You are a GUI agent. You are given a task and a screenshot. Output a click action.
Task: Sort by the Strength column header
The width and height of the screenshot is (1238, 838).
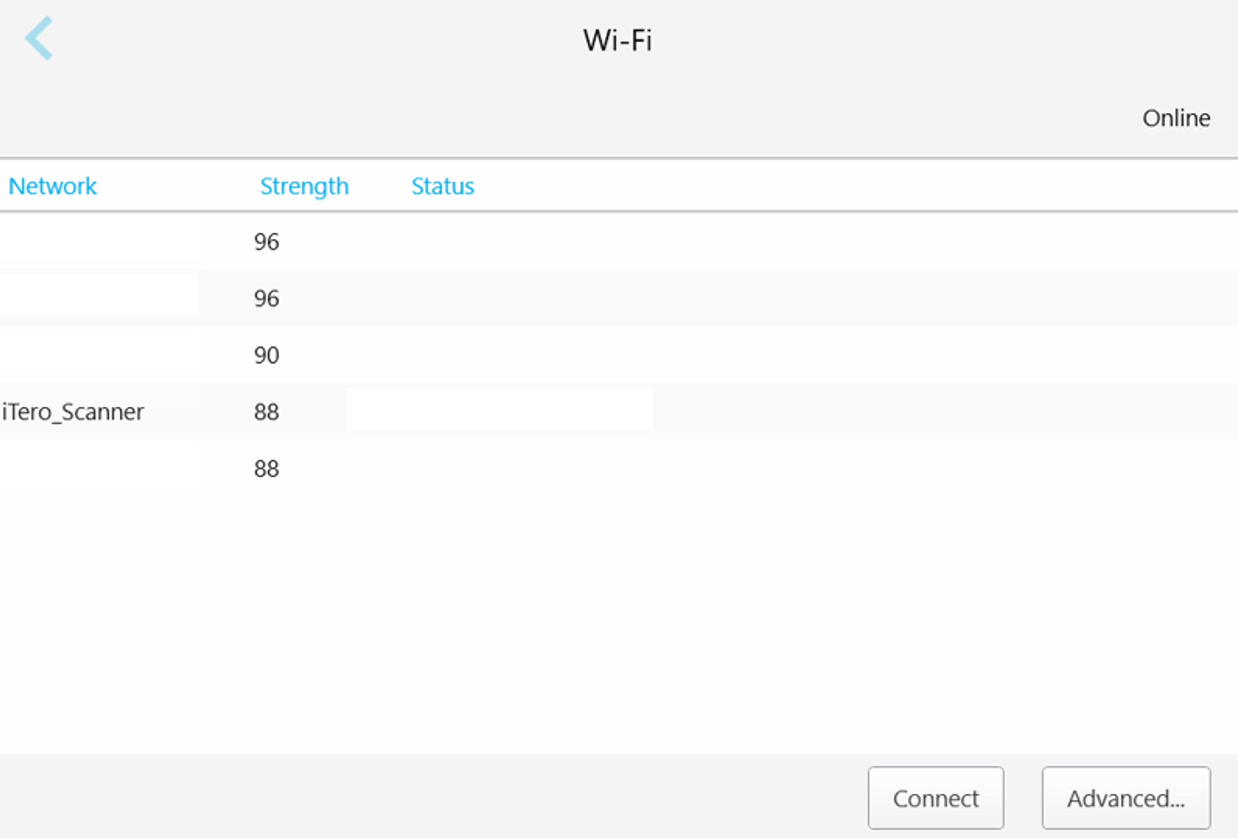click(x=304, y=186)
